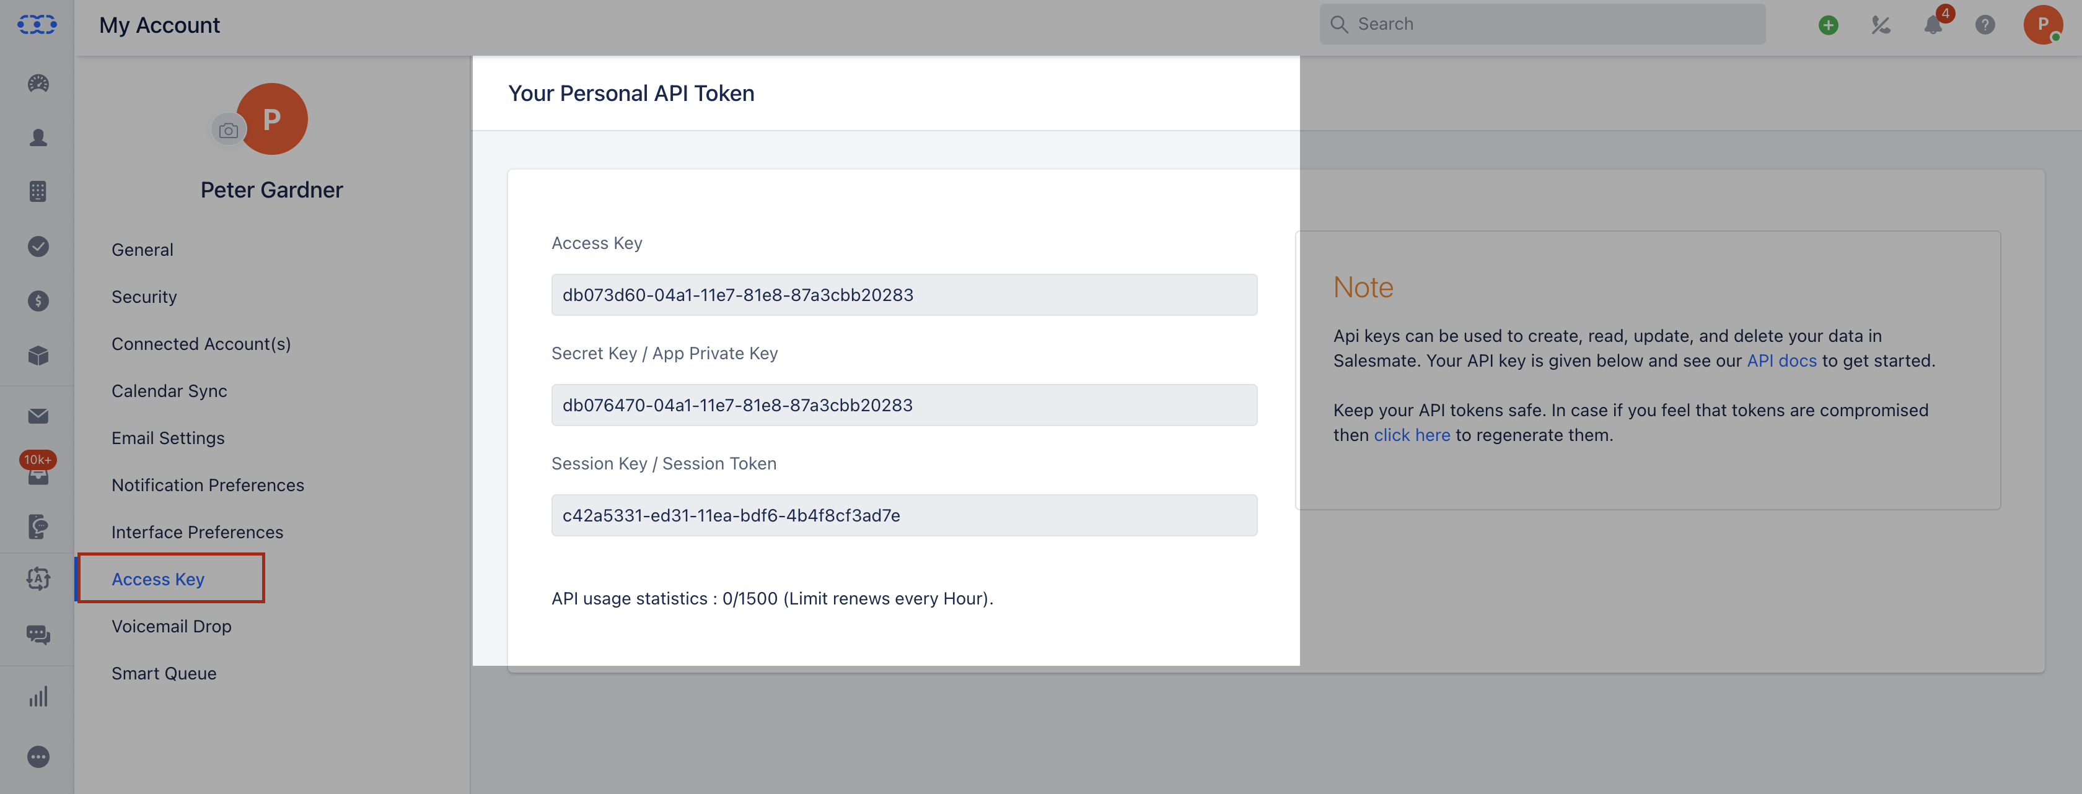Open the phone dialer icon in header
Image resolution: width=2082 pixels, height=794 pixels.
pos(1881,25)
